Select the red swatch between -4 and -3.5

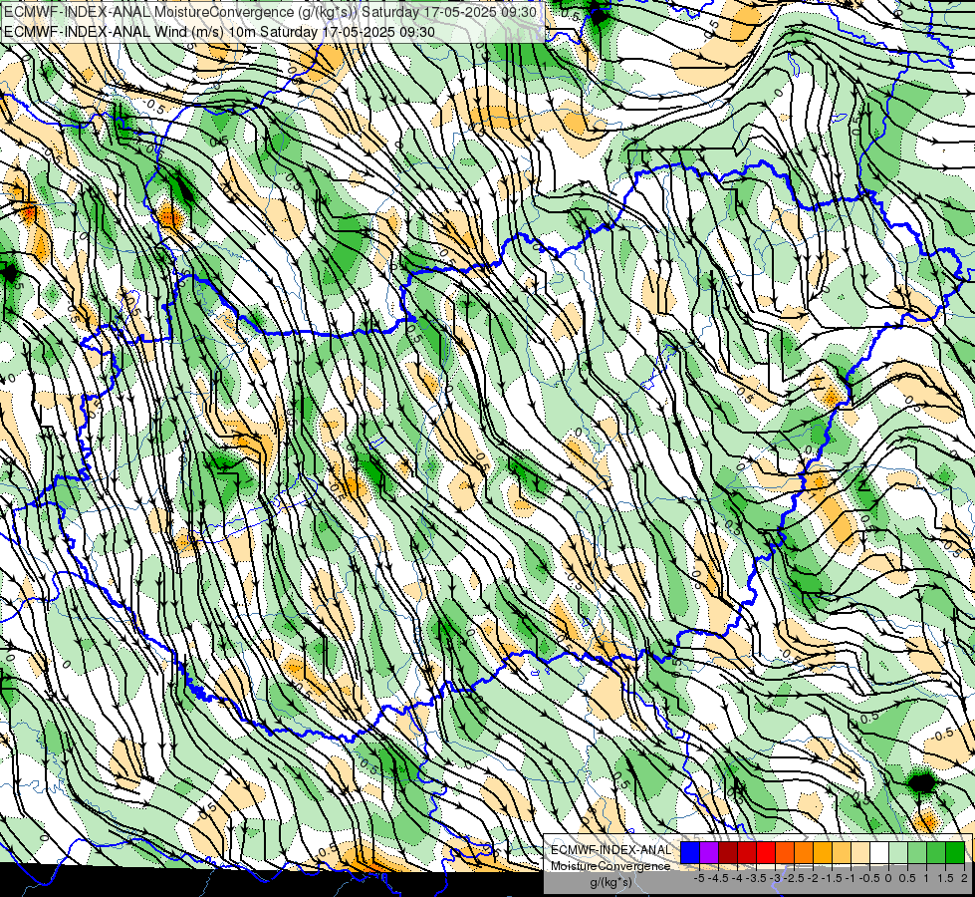(x=747, y=853)
